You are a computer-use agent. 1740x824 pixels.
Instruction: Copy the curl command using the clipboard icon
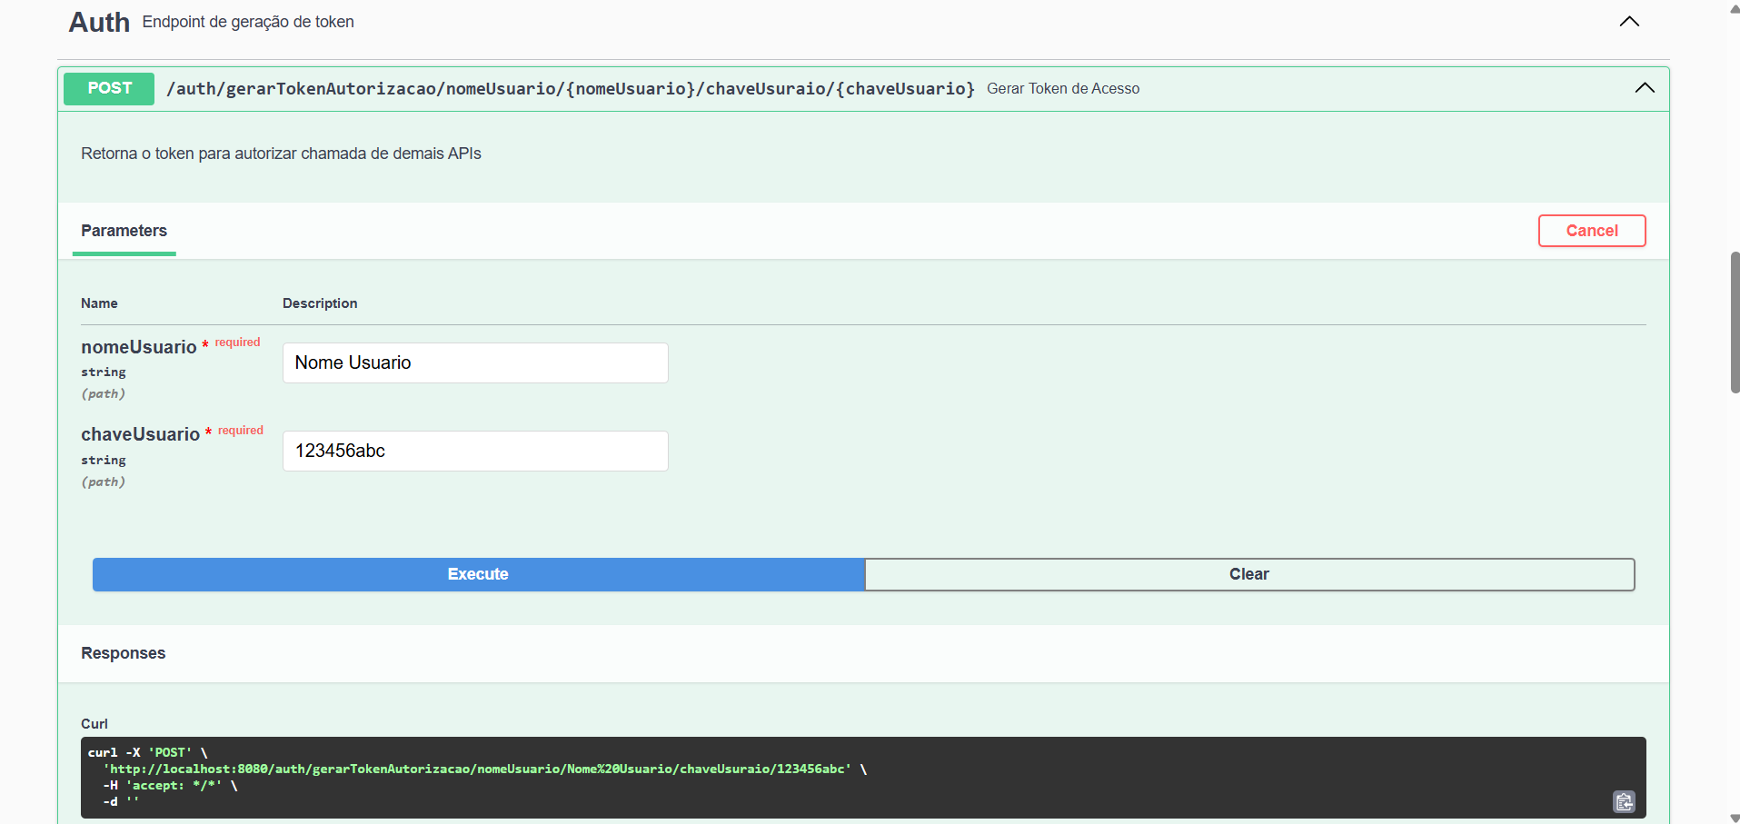1624,801
